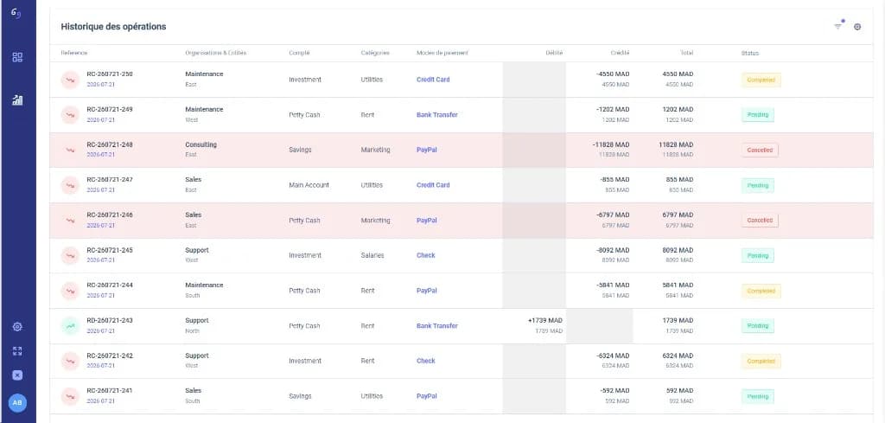The image size is (885, 423).
Task: Open the settings gear in sidebar
Action: click(17, 327)
